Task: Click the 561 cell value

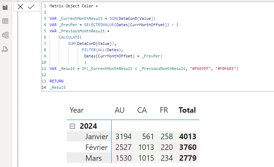Action: (x=148, y=136)
